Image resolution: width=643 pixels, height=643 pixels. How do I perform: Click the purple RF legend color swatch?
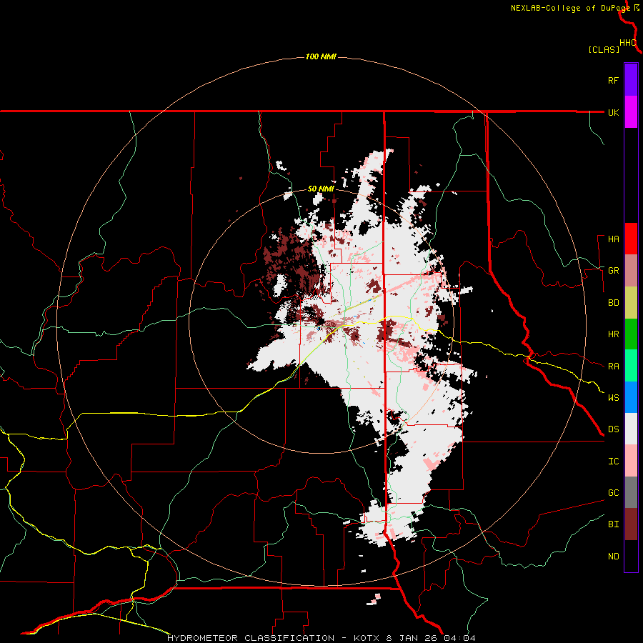(631, 80)
